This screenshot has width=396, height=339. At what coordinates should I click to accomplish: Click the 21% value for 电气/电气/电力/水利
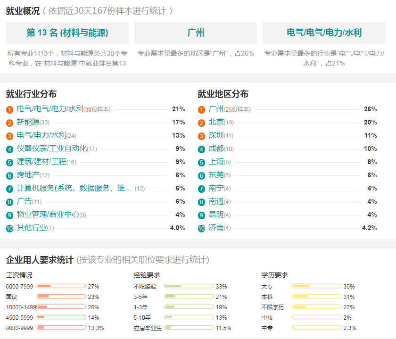click(x=179, y=109)
